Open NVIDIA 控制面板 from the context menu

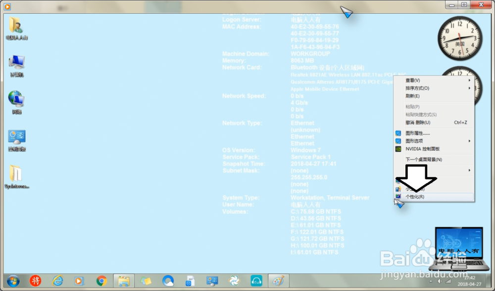(x=434, y=149)
